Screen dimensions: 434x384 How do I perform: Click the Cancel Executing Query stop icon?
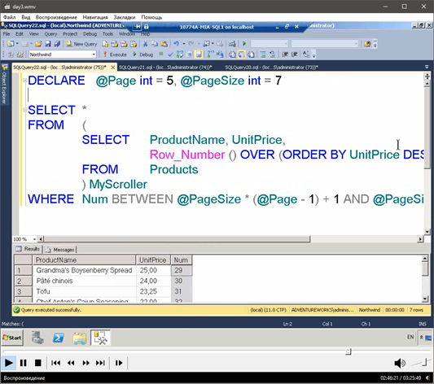tap(161, 55)
